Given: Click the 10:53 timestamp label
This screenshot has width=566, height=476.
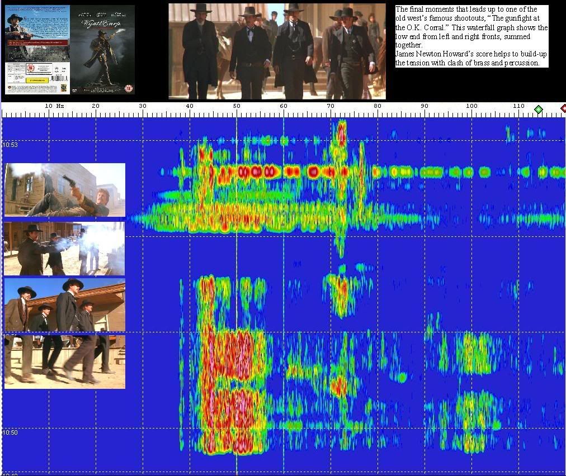Looking at the screenshot, I should tap(10, 145).
